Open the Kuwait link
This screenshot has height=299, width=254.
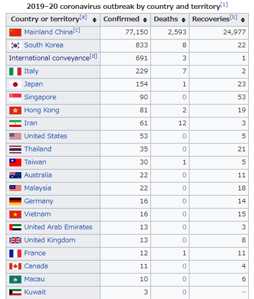35,292
